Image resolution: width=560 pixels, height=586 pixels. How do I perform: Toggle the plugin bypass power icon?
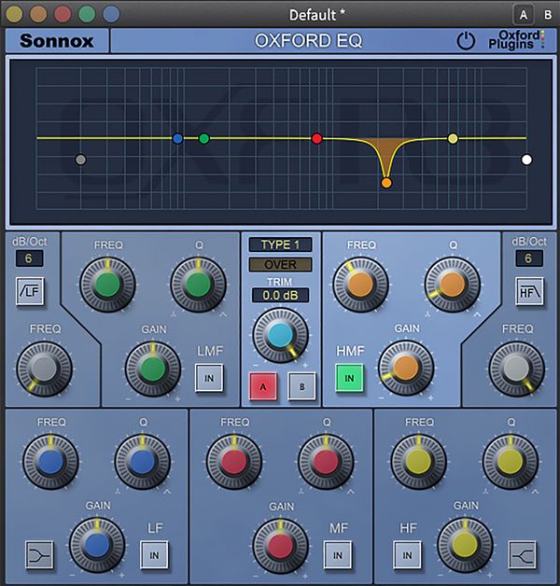tap(466, 41)
